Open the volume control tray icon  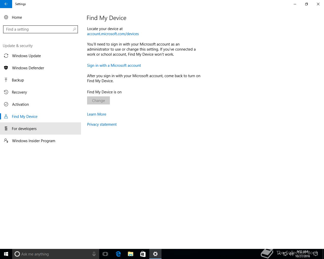pos(291,254)
